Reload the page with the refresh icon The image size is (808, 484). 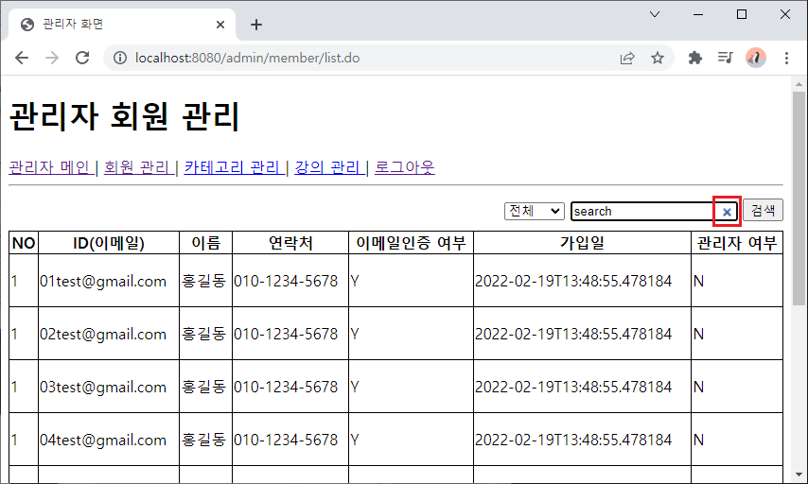[x=82, y=58]
